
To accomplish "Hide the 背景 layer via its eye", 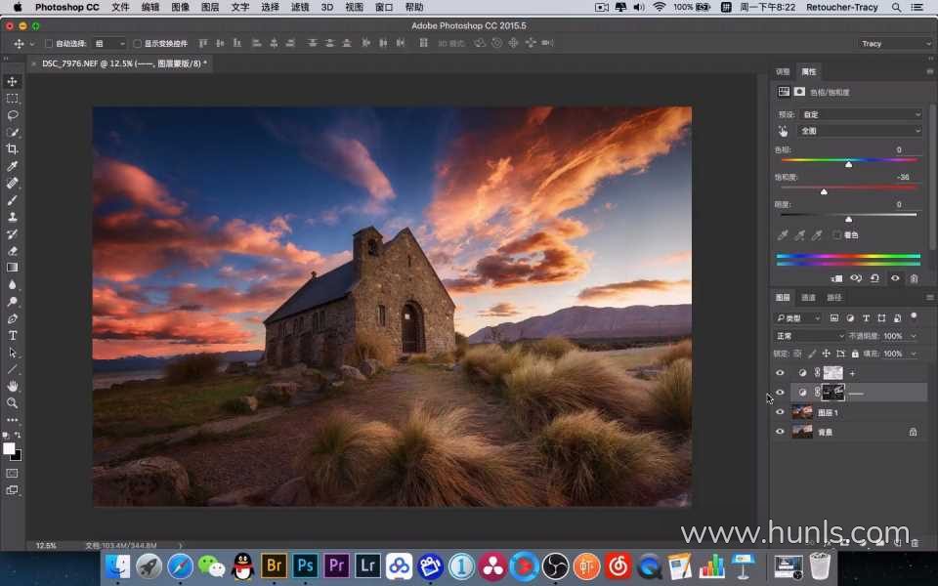I will coord(780,431).
